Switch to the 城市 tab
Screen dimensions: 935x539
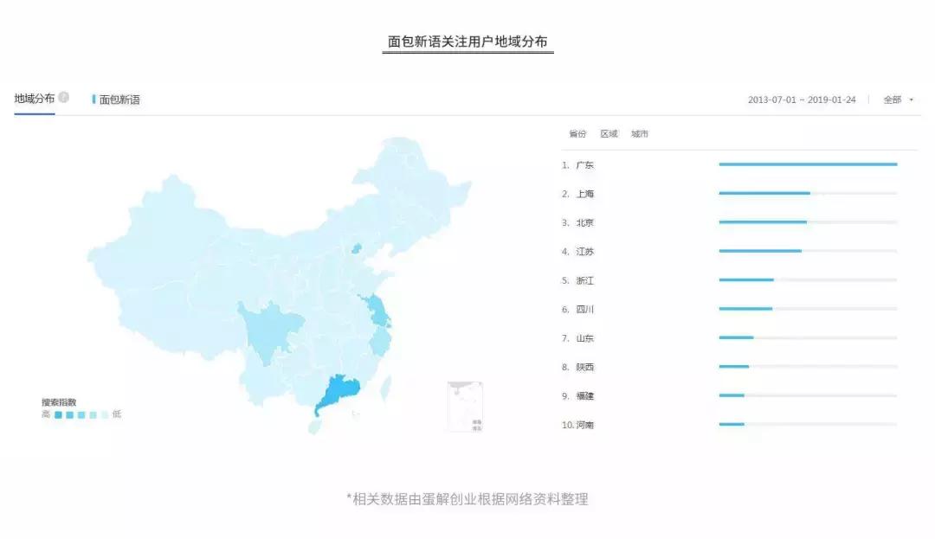tap(640, 134)
